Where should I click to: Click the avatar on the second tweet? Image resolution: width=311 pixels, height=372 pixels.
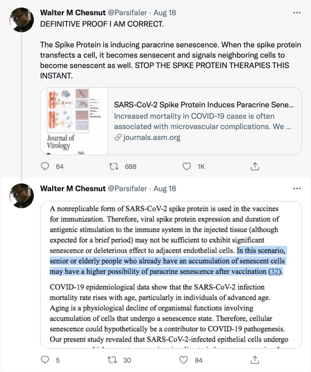21,195
